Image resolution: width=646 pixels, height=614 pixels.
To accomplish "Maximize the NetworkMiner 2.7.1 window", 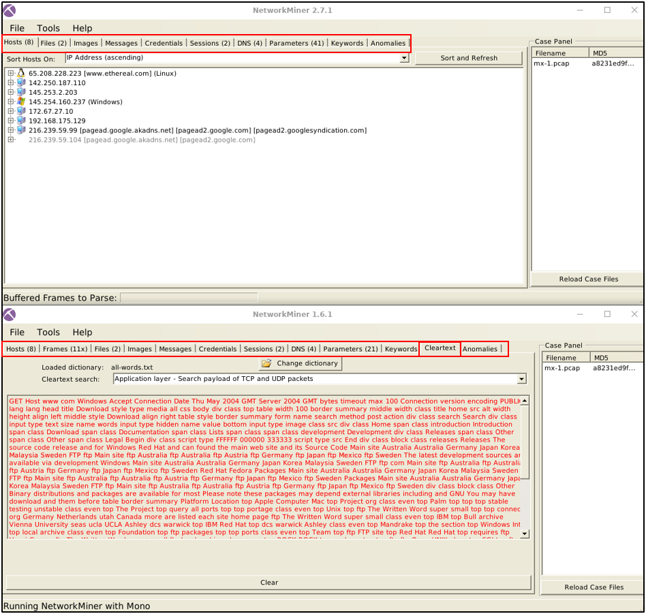I will tap(607, 10).
